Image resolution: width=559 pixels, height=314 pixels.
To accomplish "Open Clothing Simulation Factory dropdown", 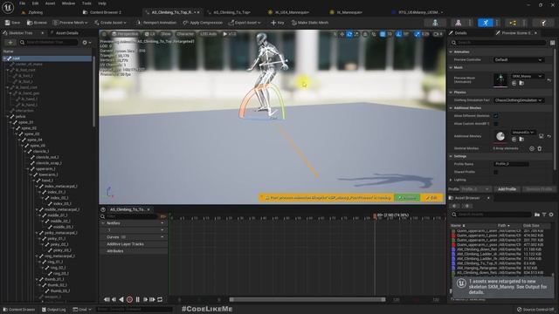I will click(518, 100).
